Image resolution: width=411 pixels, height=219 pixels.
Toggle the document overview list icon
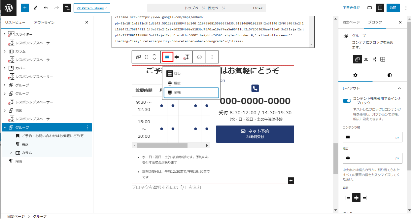click(67, 8)
